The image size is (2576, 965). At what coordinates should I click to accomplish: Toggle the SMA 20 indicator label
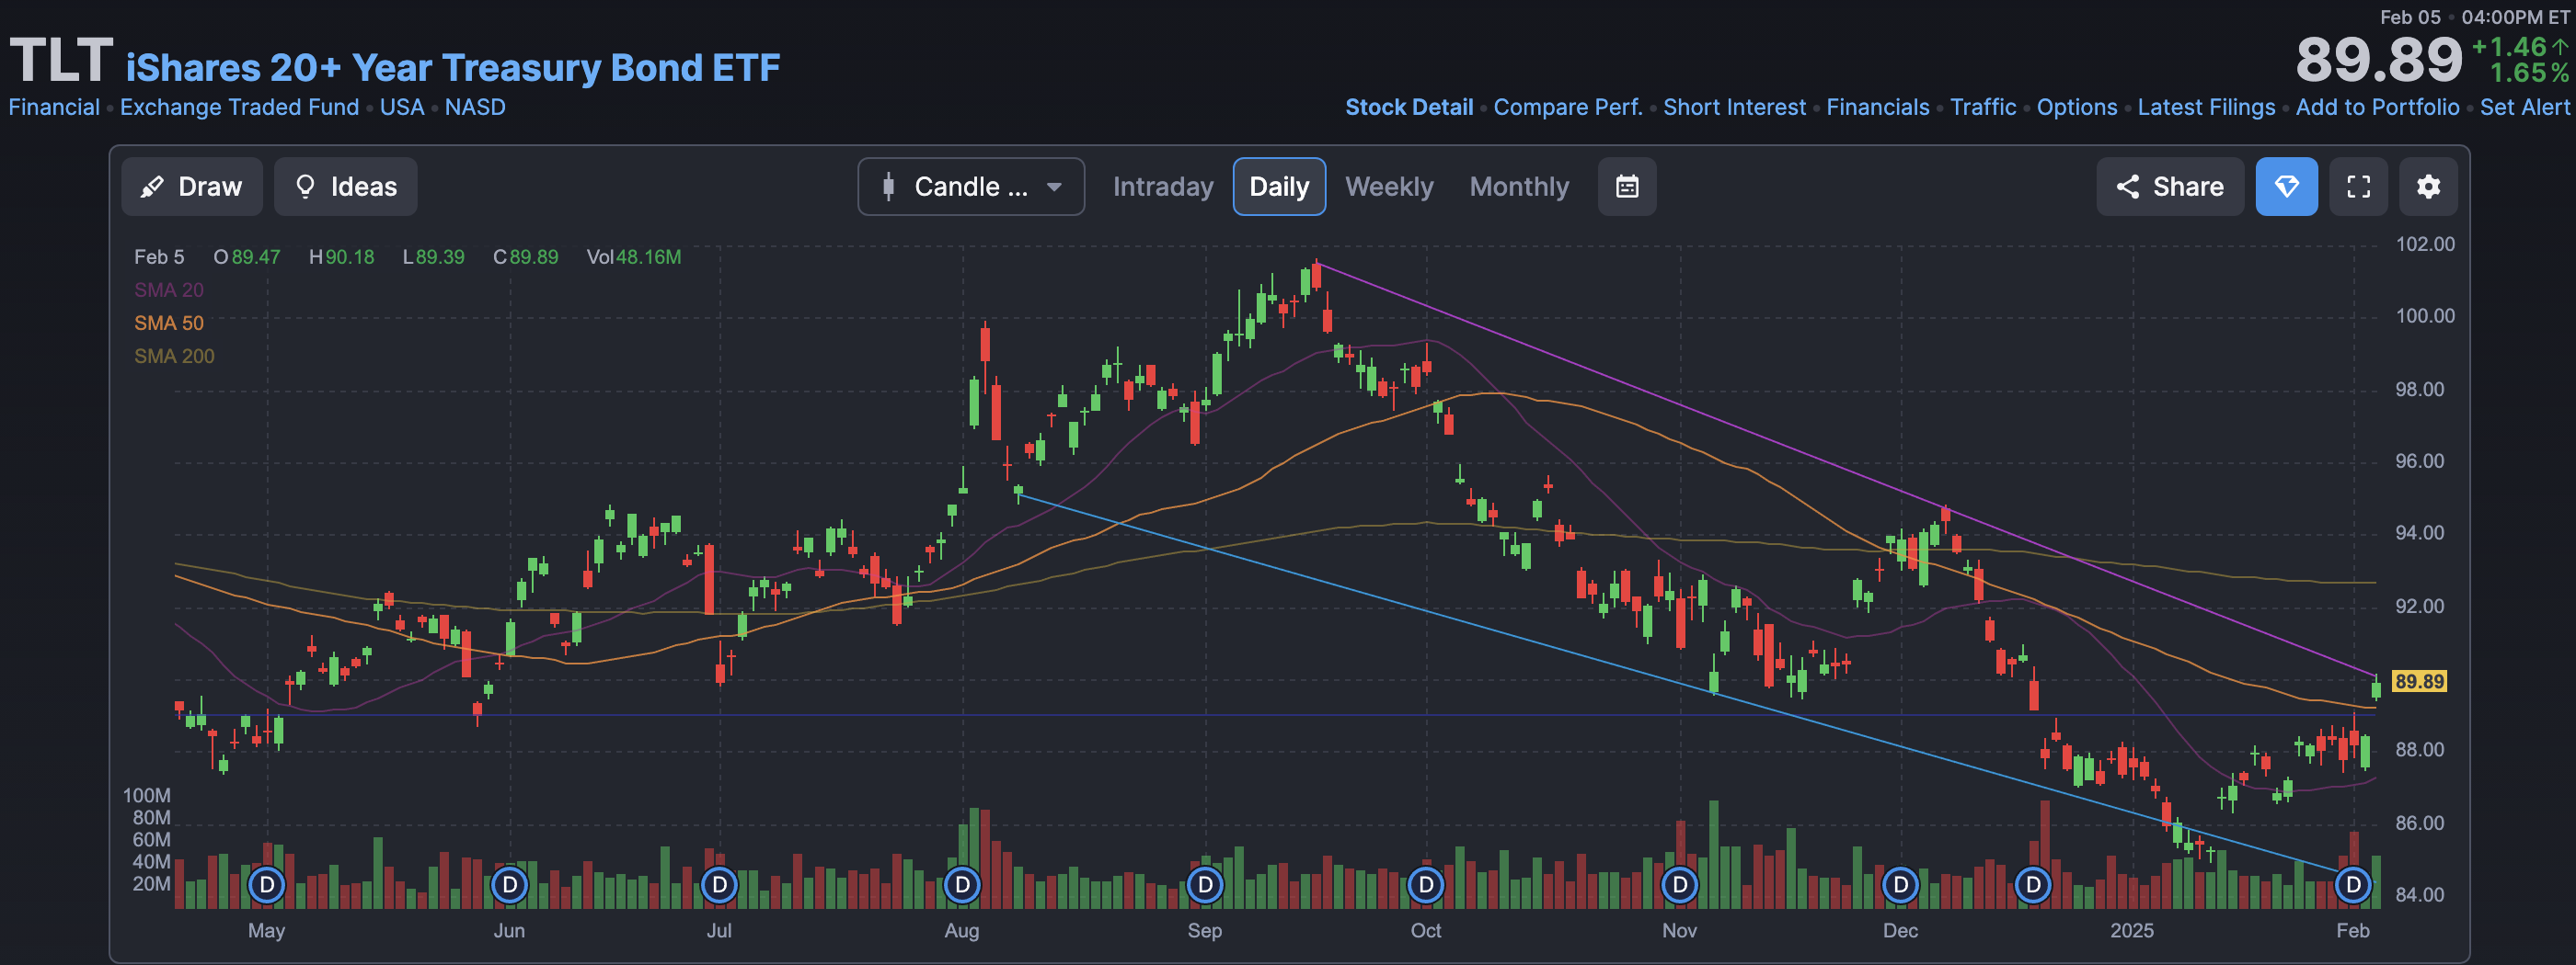click(x=169, y=289)
